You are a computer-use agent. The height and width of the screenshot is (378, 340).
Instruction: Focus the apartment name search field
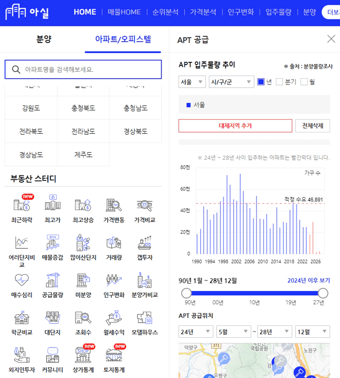point(83,70)
